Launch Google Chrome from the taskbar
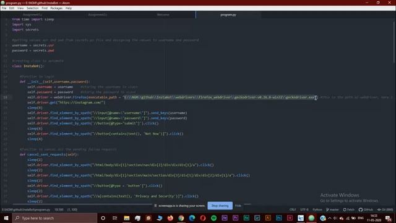This screenshot has width=396, height=223. tap(181, 218)
